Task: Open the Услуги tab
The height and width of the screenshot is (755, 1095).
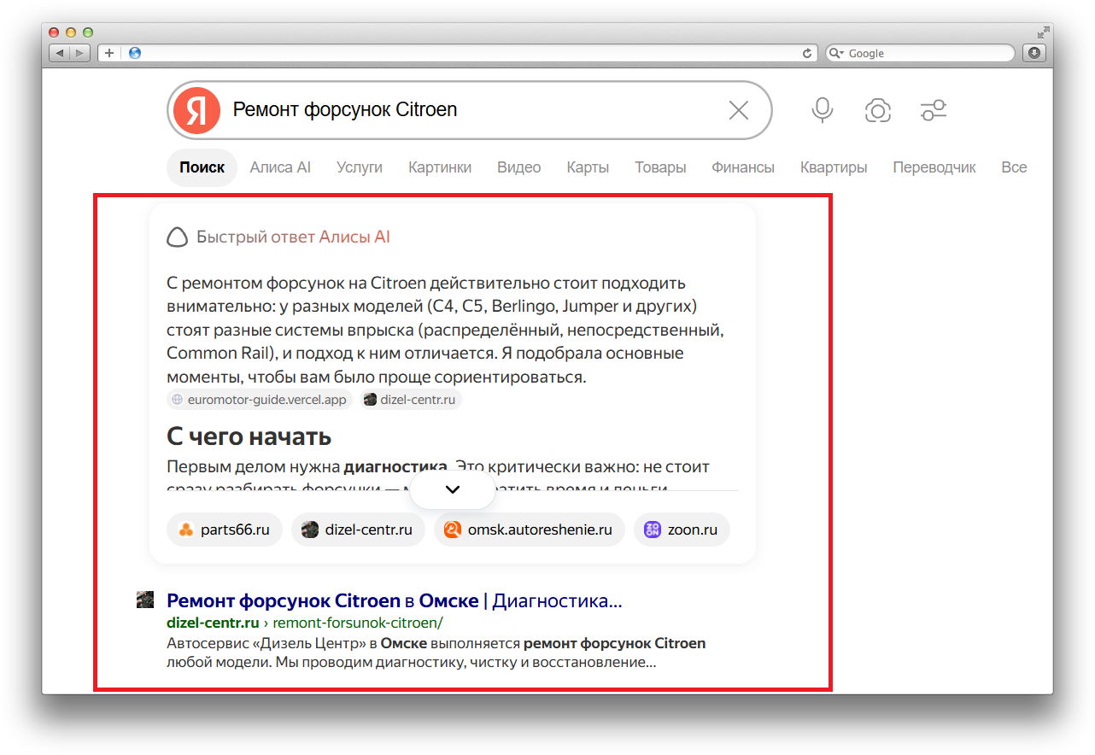Action: [360, 167]
